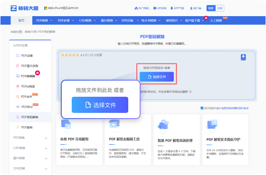Expand 客户端下载 chevron in top navigation
Image resolution: width=266 pixels, height=175 pixels.
203,20
